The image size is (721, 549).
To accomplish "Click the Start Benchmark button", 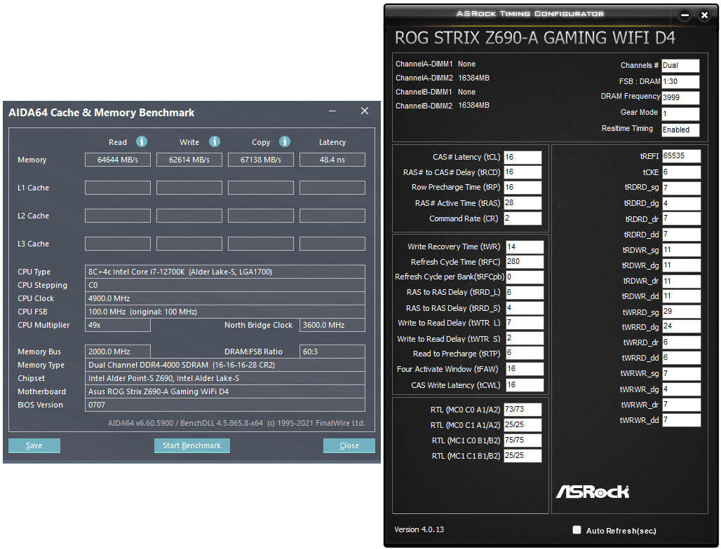I will point(191,445).
